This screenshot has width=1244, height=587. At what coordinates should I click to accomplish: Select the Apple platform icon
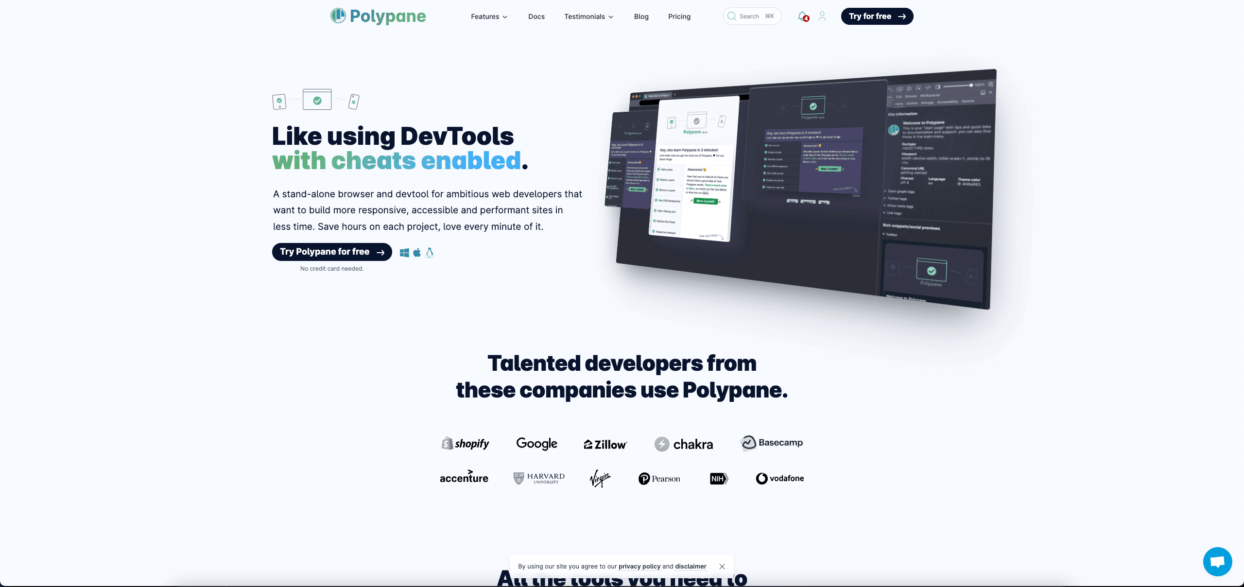pos(417,252)
